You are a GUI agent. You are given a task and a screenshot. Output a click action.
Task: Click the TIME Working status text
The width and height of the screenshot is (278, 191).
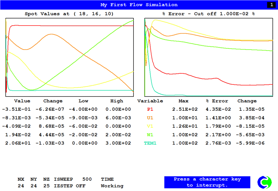[112, 183]
